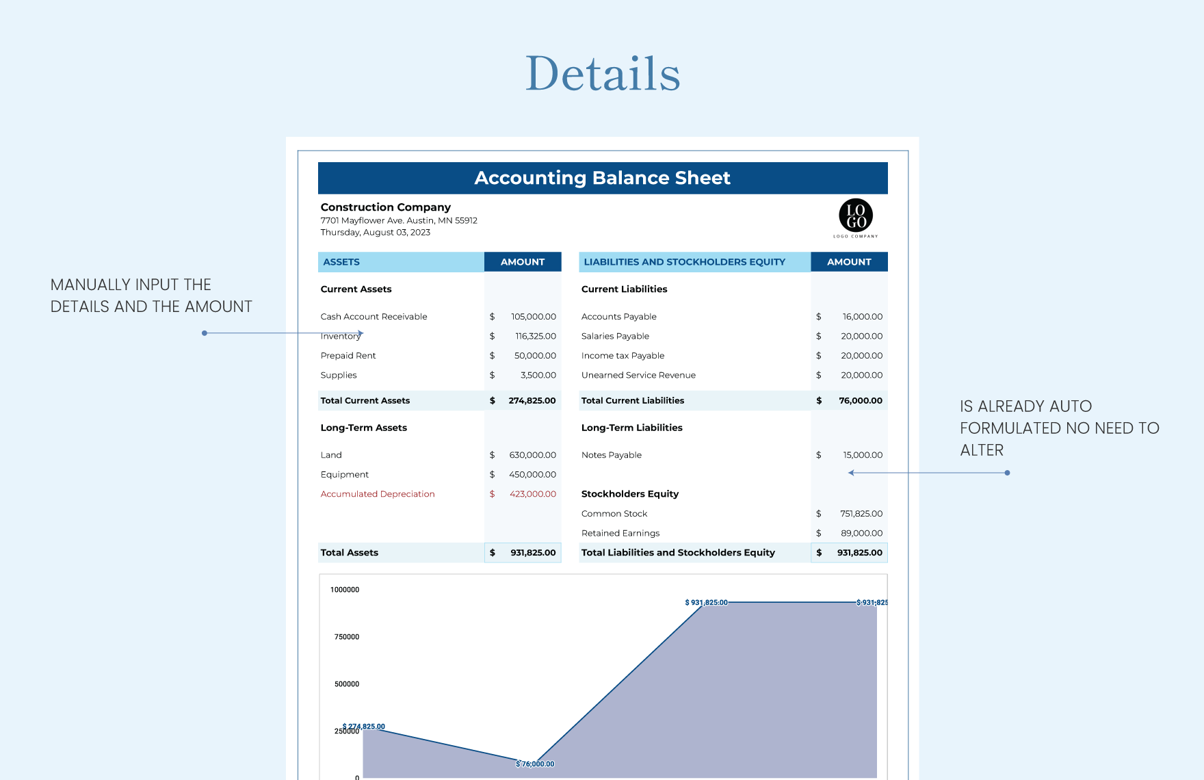Click the Equipment row label
The image size is (1204, 780).
pos(345,475)
